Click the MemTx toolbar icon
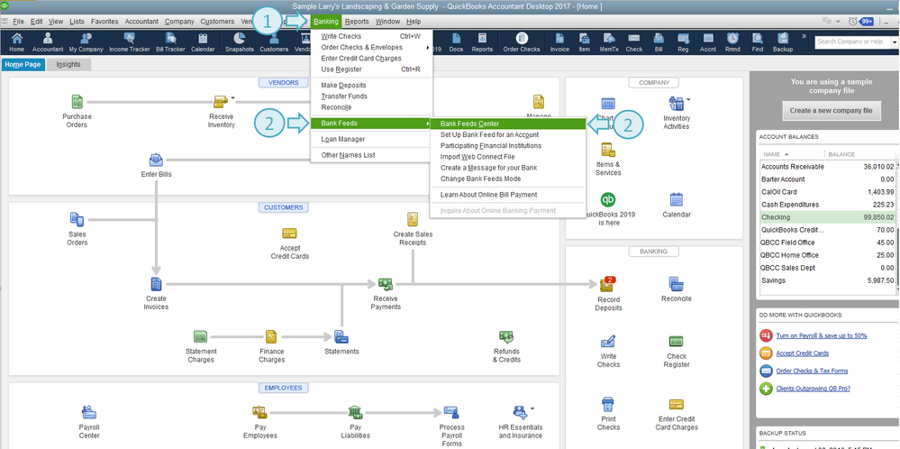 click(610, 41)
